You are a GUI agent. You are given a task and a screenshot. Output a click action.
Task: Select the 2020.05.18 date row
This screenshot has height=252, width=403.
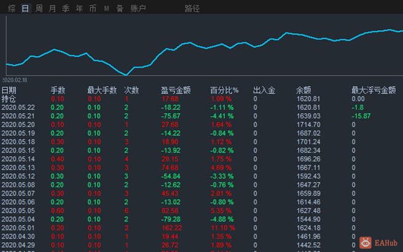coord(18,142)
